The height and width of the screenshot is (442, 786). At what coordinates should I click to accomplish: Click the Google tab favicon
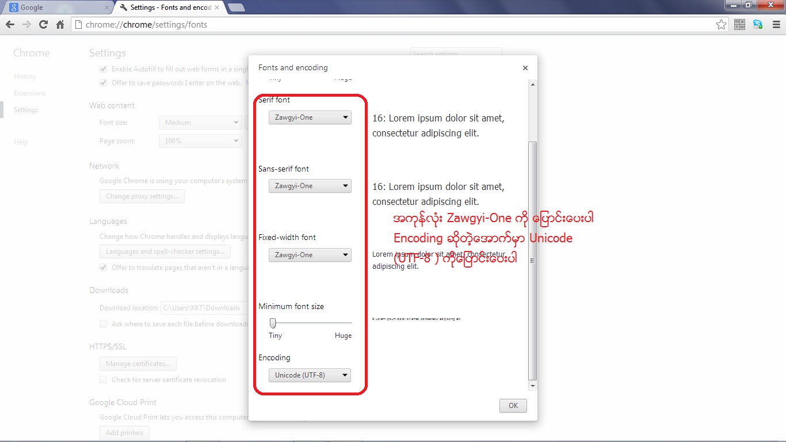pyautogui.click(x=13, y=7)
